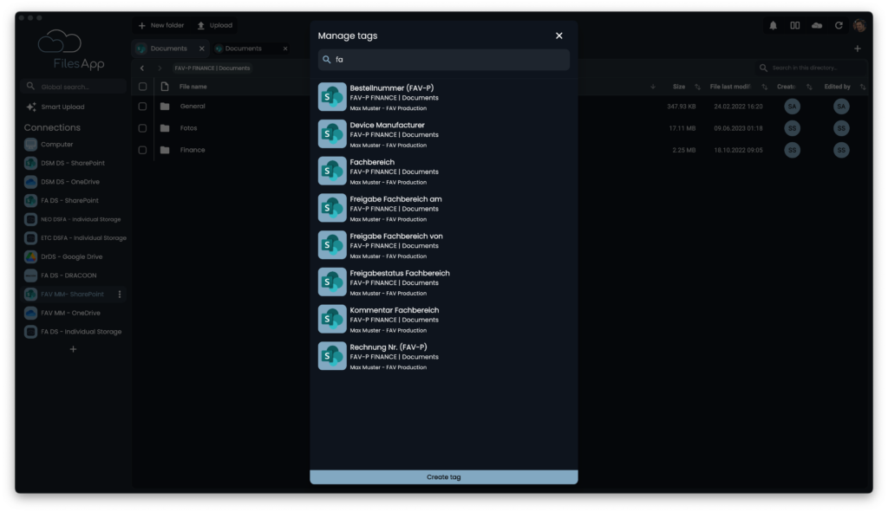888x512 pixels.
Task: Click SharePoint icon beside Device Manufacturer
Action: pyautogui.click(x=332, y=134)
